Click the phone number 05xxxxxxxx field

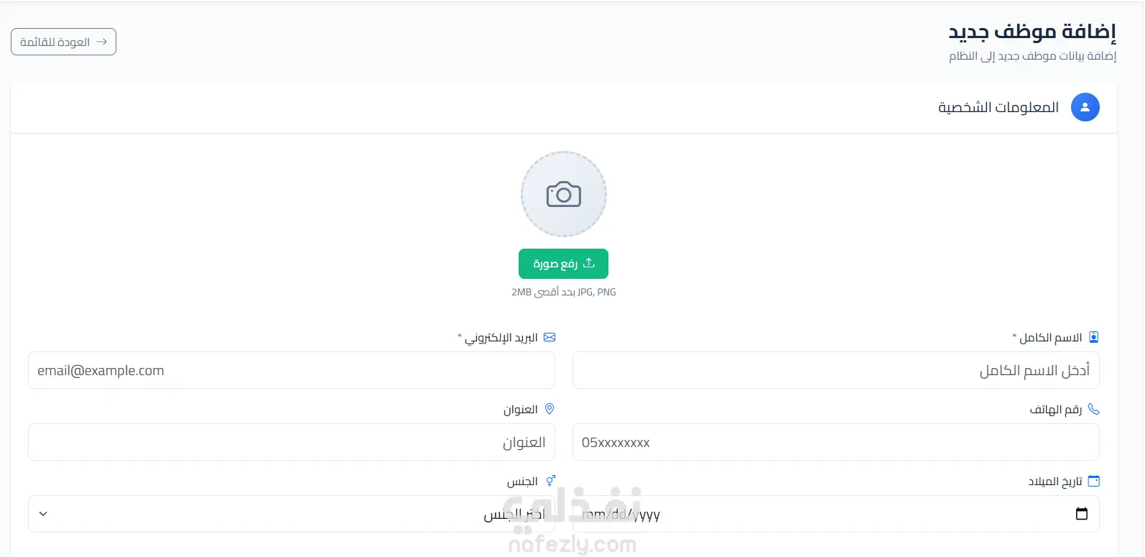click(836, 442)
